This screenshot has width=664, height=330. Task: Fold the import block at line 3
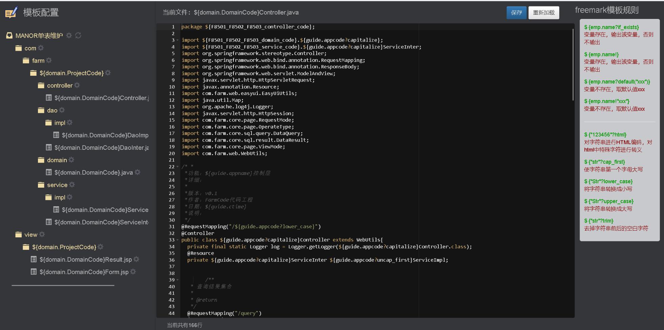point(178,40)
